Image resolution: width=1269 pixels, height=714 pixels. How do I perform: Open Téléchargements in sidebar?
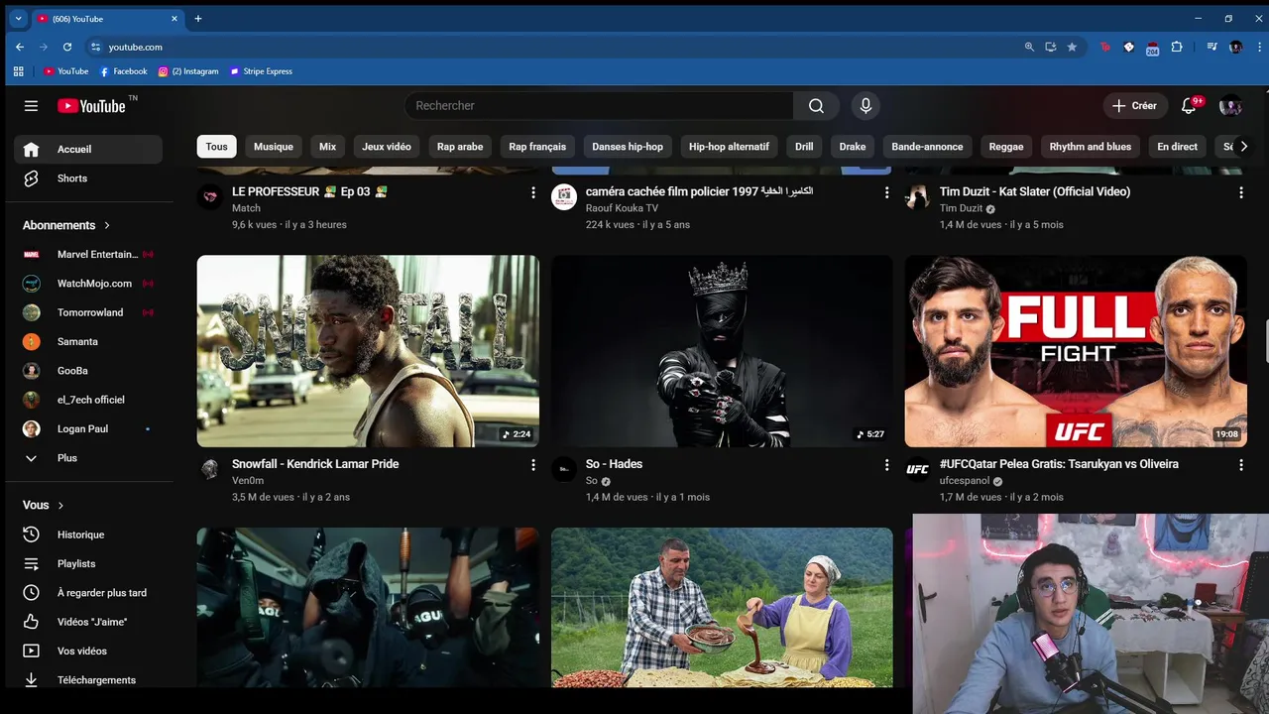coord(88,680)
